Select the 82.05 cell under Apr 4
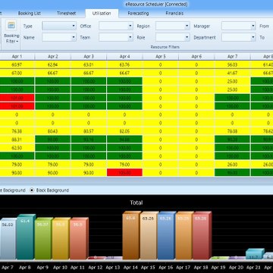The height and width of the screenshot is (273, 273). tap(124, 131)
